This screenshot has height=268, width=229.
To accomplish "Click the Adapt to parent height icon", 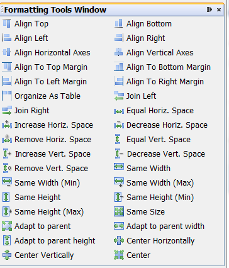I will pyautogui.click(x=7, y=240).
